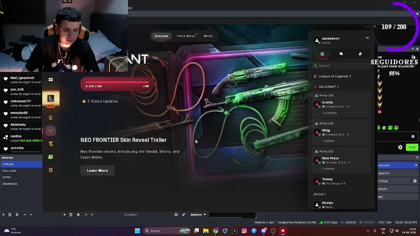
Task: Select the Teamfight Tactics sidebar icon
Action: (x=51, y=144)
